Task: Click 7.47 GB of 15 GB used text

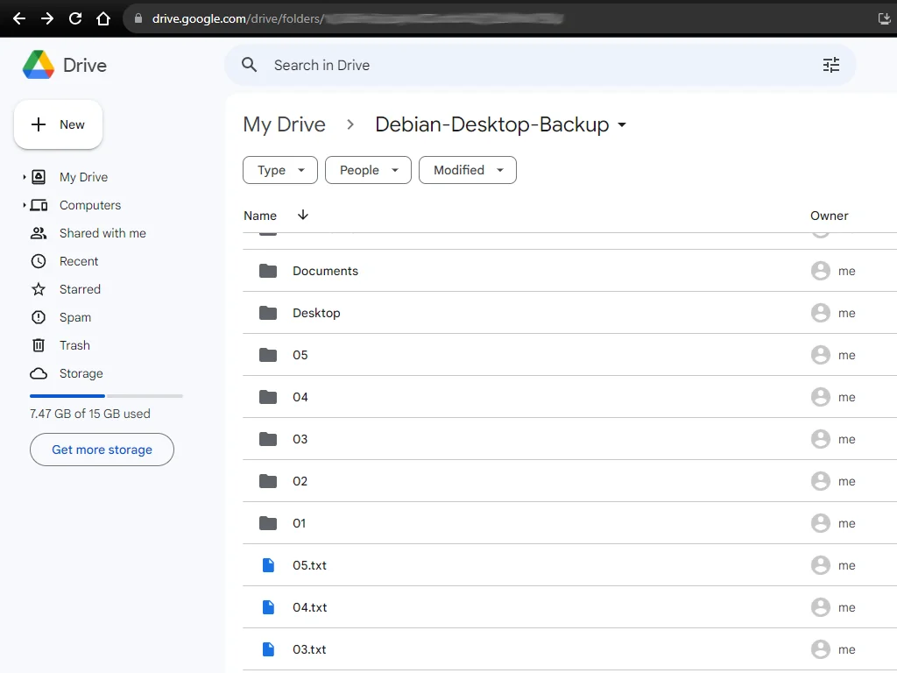Action: (x=90, y=414)
